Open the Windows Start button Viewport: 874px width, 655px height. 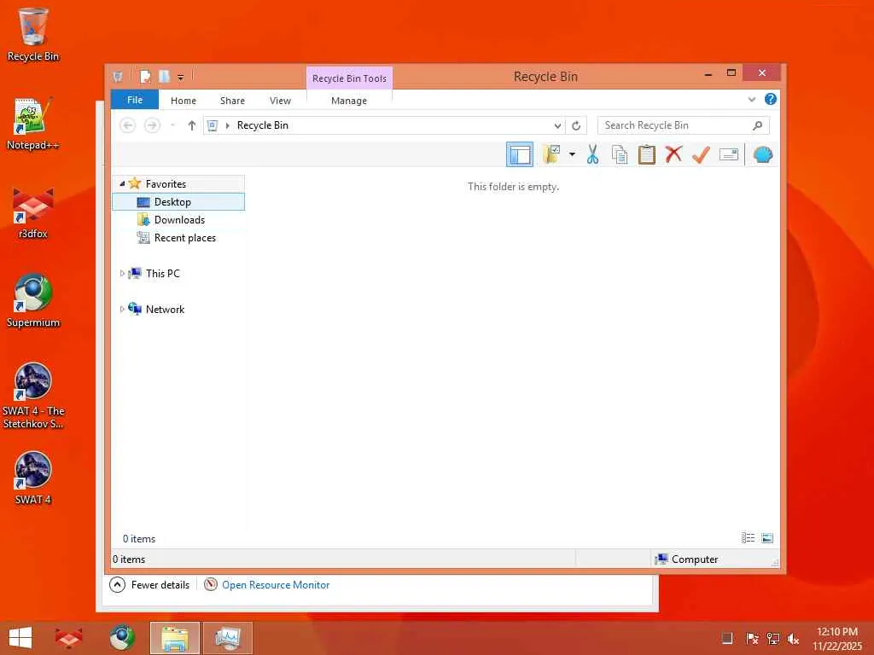click(20, 638)
